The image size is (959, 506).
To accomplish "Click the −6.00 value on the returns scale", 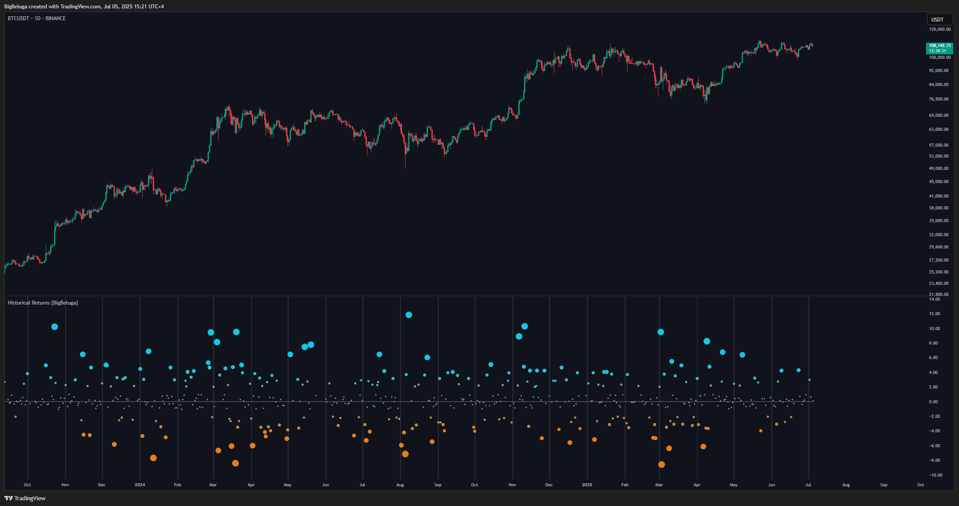I will pyautogui.click(x=934, y=446).
